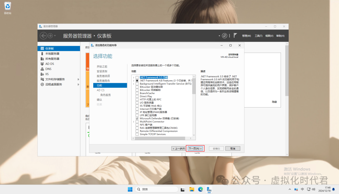This screenshot has width=339, height=194.
Task: Refresh the Server Manager dashboard
Action: click(x=224, y=36)
